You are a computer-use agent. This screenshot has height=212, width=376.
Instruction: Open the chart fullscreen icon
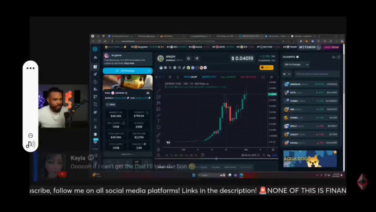(x=263, y=77)
